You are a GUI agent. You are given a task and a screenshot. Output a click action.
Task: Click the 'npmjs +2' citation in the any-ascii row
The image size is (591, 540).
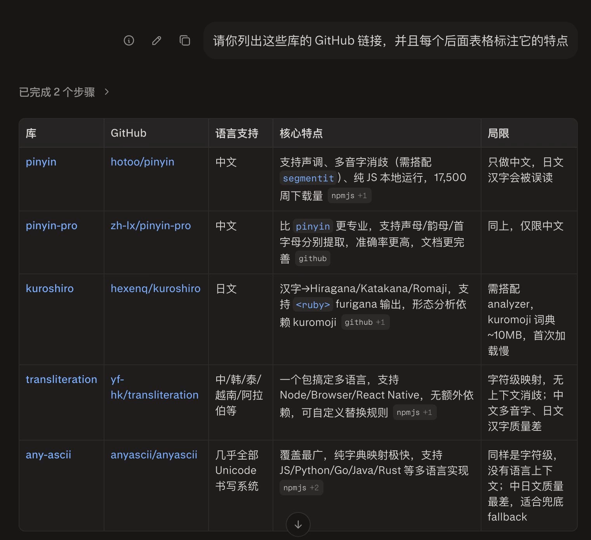[x=301, y=488]
